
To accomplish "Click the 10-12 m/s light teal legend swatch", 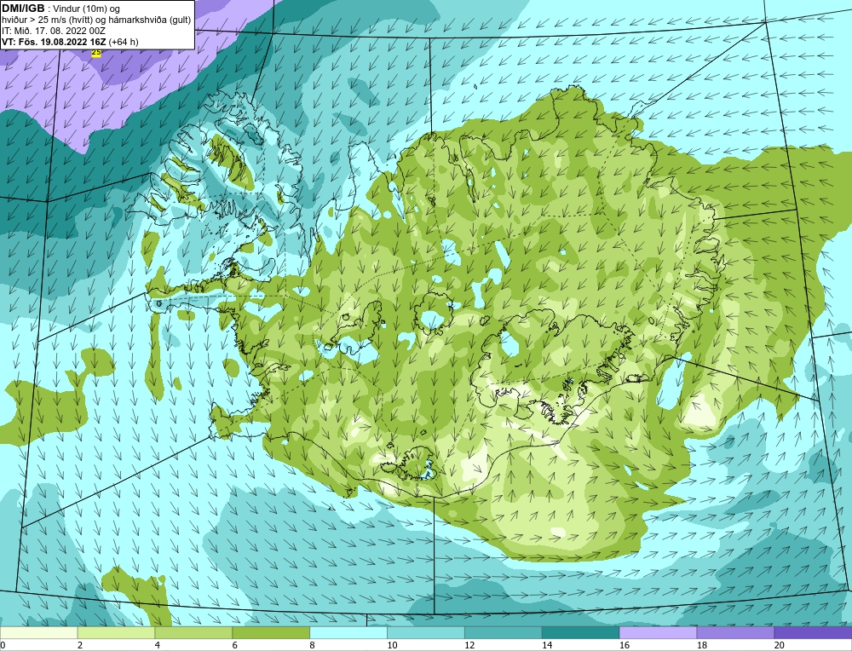I will click(426, 632).
